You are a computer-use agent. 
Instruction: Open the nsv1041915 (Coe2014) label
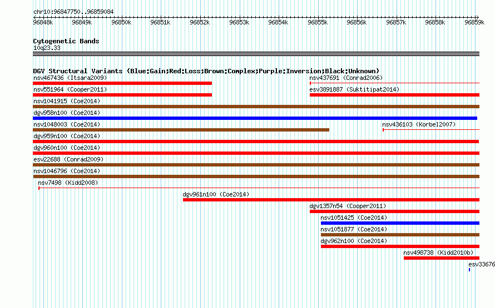pyautogui.click(x=67, y=101)
